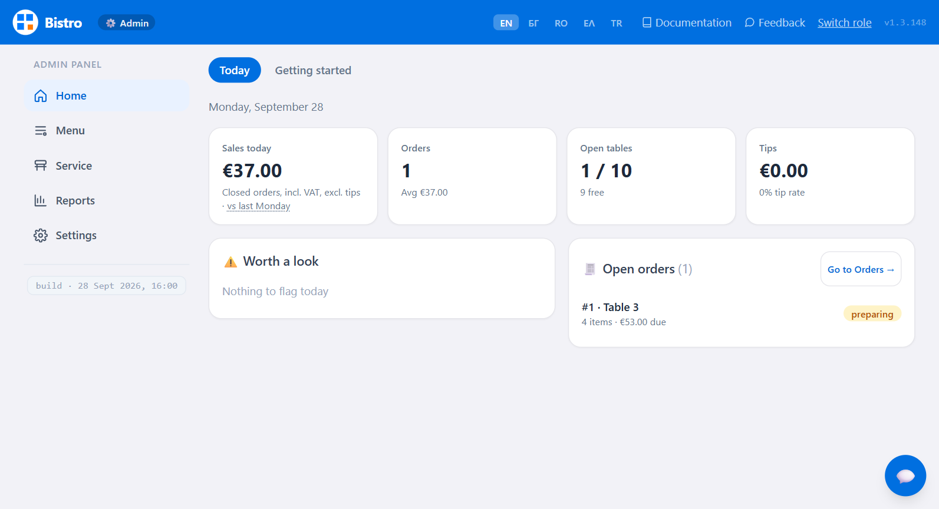The width and height of the screenshot is (939, 509).
Task: Click the vs last Monday link
Action: 259,206
